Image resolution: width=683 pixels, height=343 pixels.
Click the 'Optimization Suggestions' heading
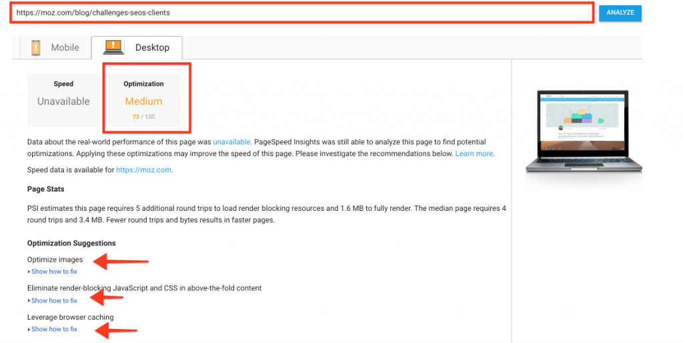click(71, 243)
